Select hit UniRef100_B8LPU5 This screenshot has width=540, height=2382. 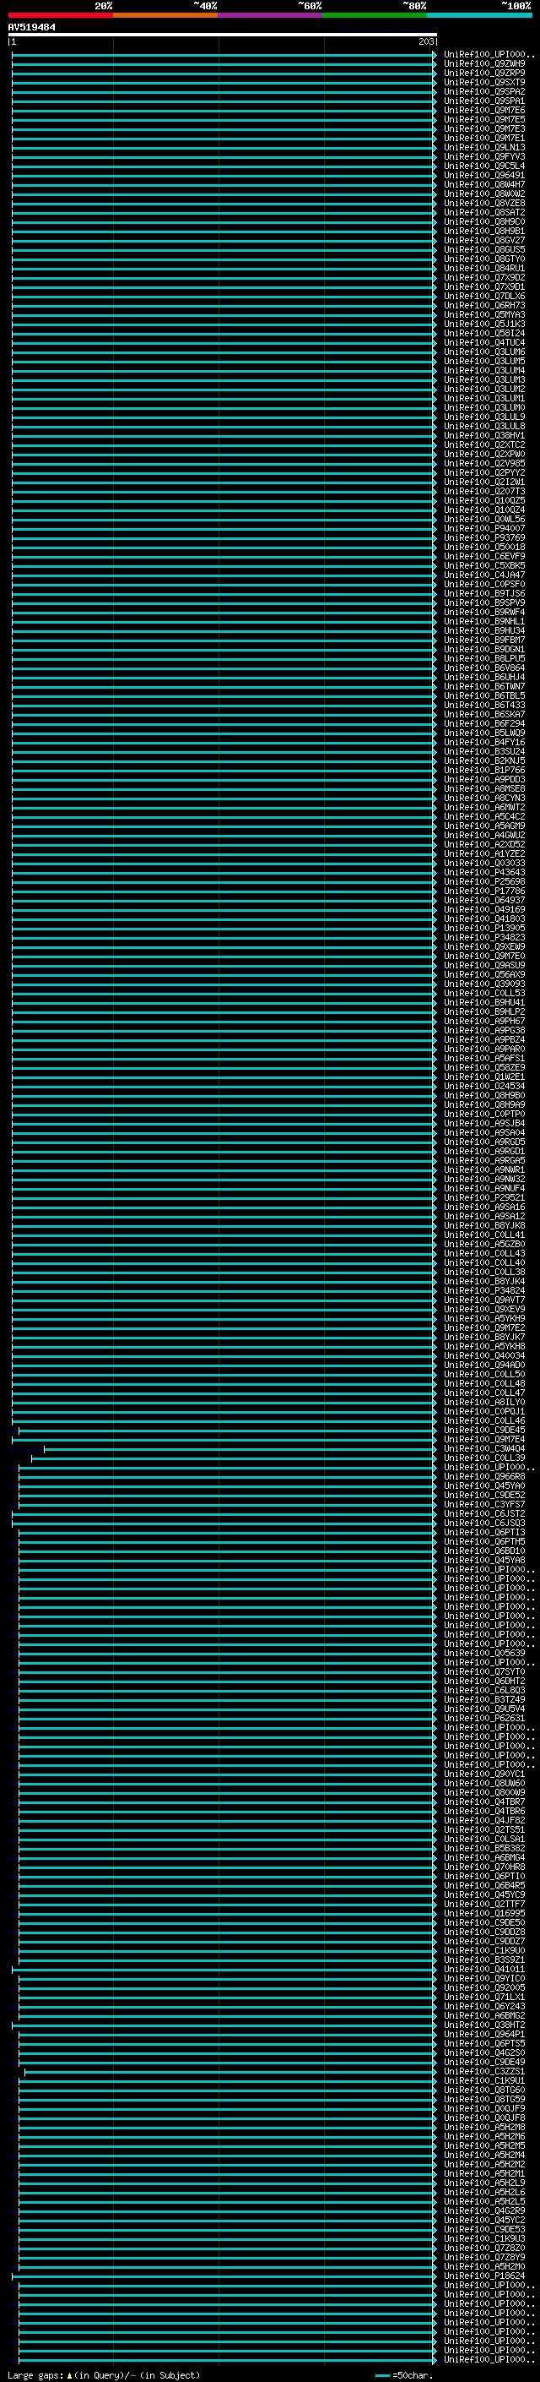[484, 658]
